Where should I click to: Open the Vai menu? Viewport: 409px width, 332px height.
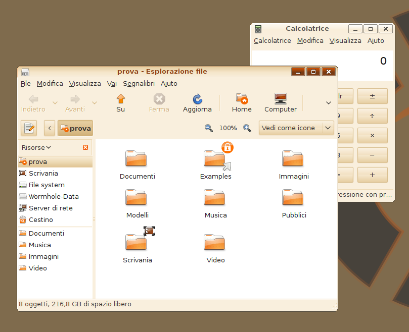[112, 84]
